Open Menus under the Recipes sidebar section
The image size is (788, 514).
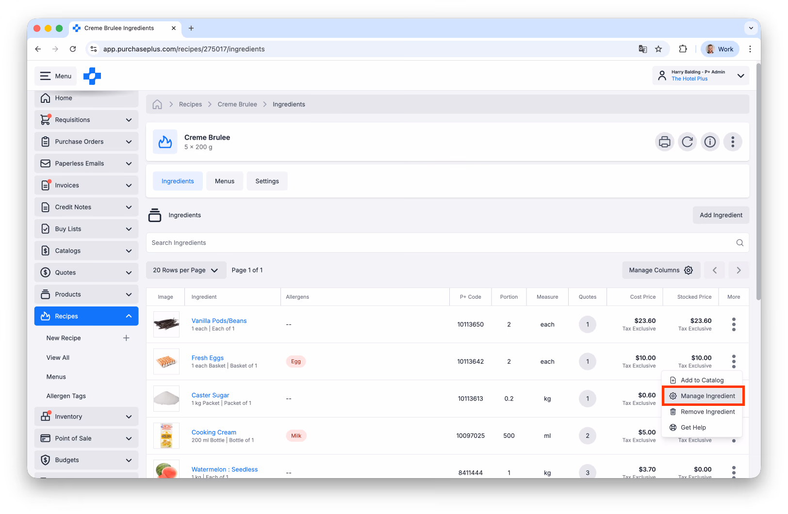(x=56, y=377)
